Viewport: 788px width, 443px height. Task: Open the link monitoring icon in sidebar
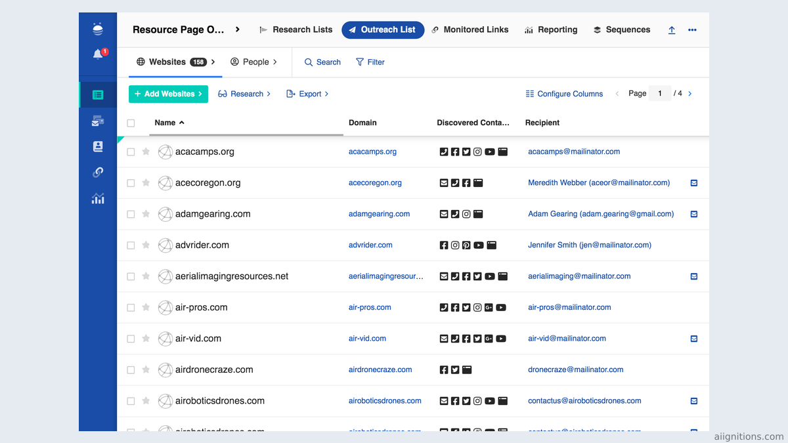pyautogui.click(x=98, y=173)
